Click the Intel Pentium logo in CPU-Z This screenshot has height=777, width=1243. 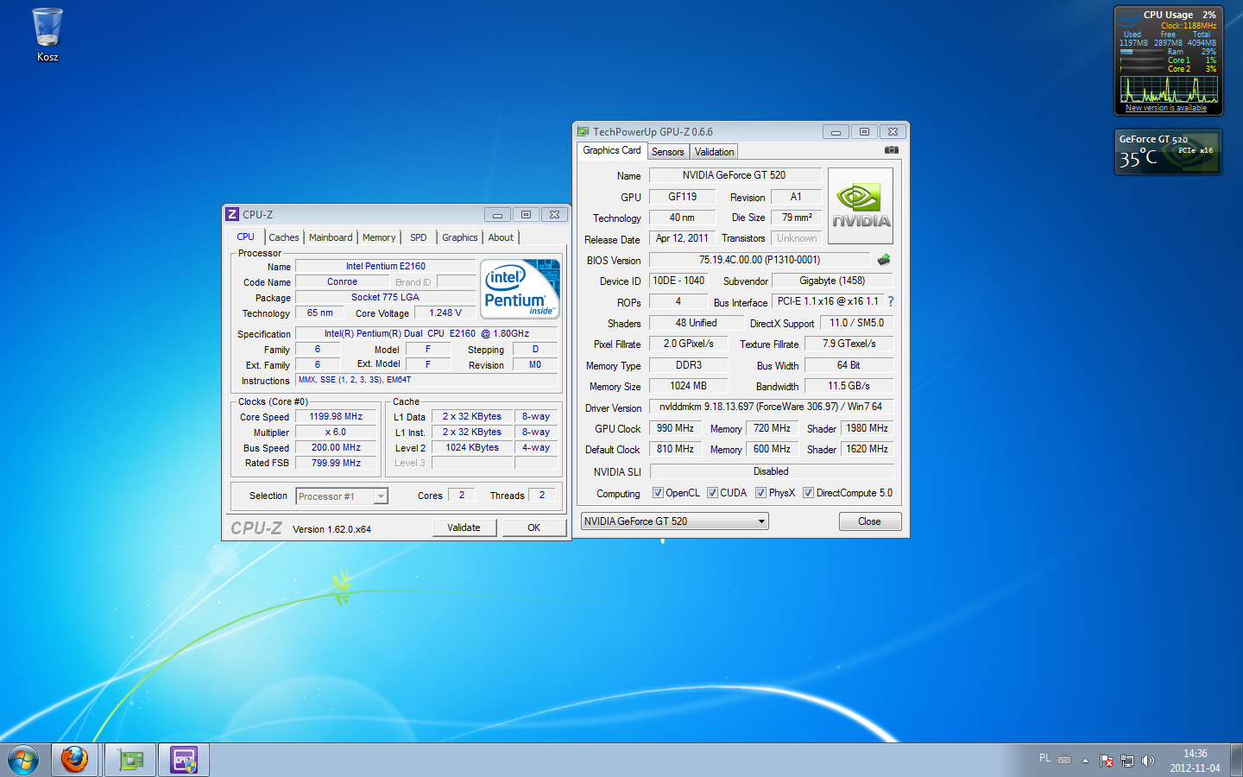519,289
